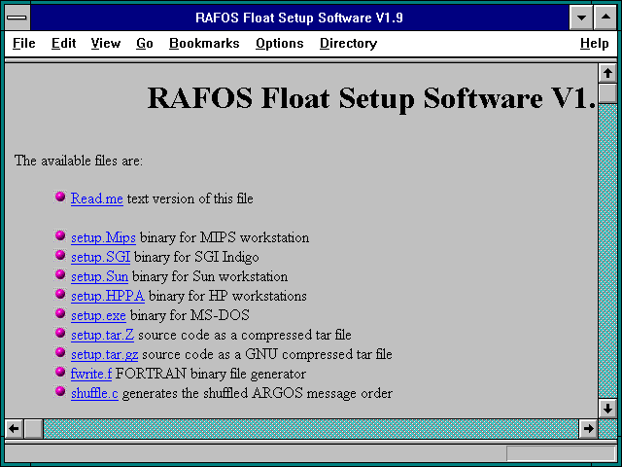Screen dimensions: 622x467
Task: Open the fwrite.f FORTRAN link
Action: click(91, 374)
